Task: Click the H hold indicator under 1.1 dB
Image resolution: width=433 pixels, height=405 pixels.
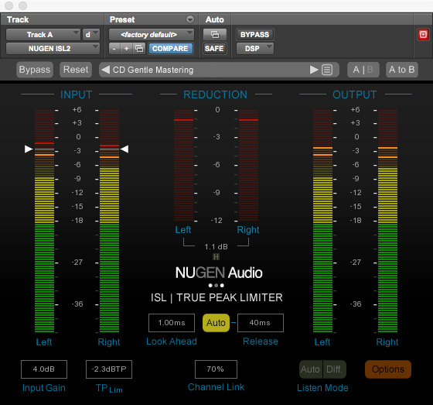Action: 216,257
